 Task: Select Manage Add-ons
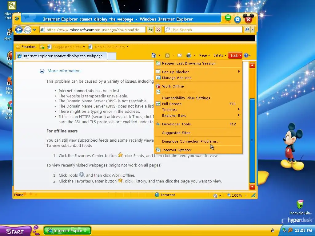198,78
